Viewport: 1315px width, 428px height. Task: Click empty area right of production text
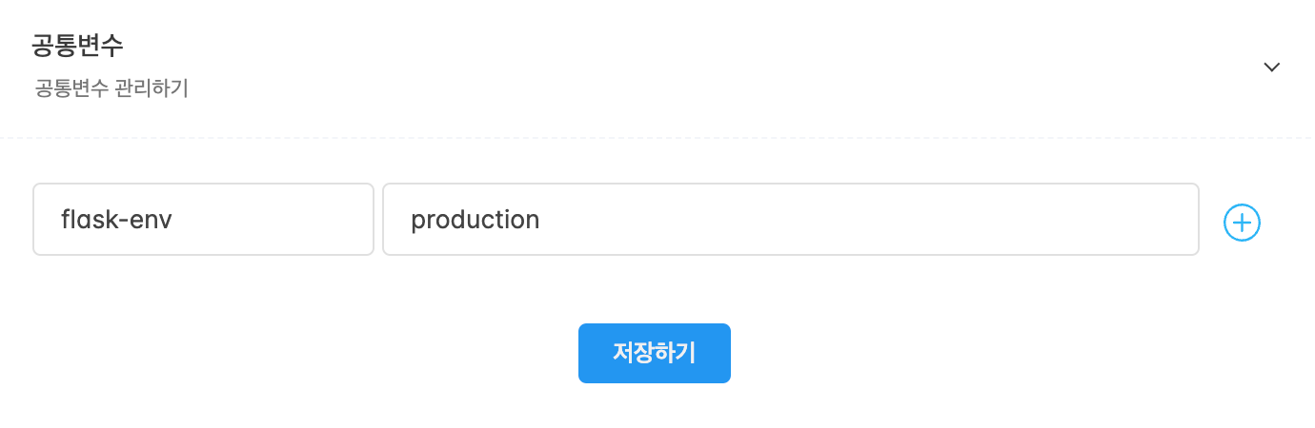click(867, 220)
